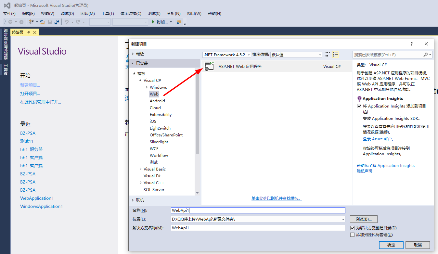The height and width of the screenshot is (254, 438).
Task: Click the Save All toolbar icon
Action: point(57,22)
